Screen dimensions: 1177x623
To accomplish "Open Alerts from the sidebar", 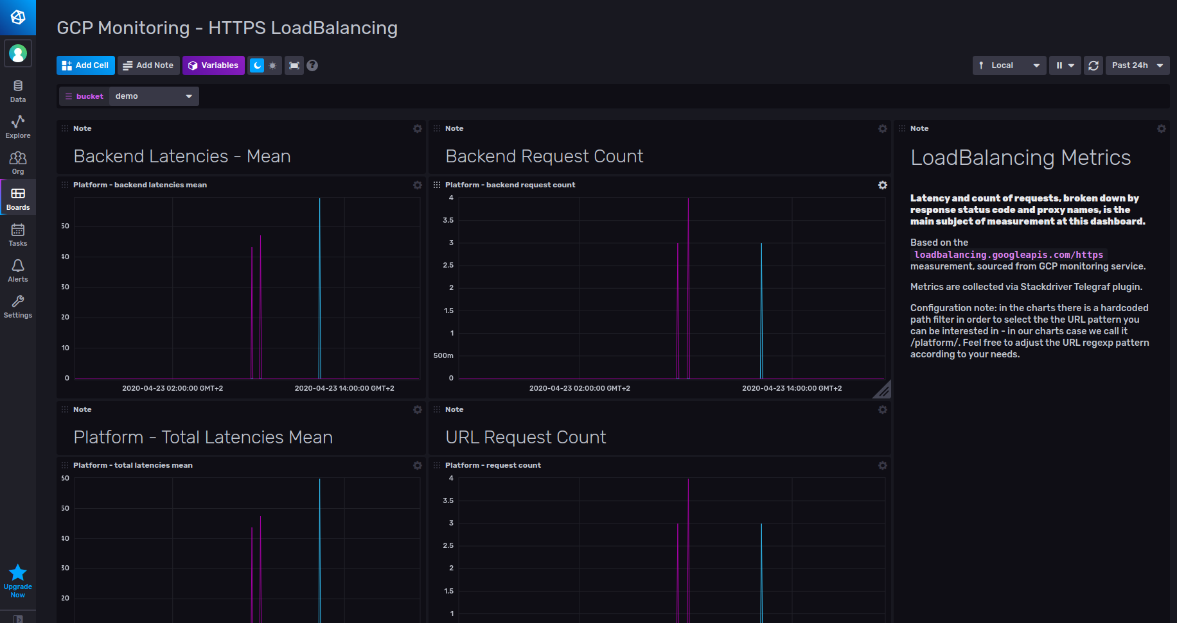I will point(18,271).
